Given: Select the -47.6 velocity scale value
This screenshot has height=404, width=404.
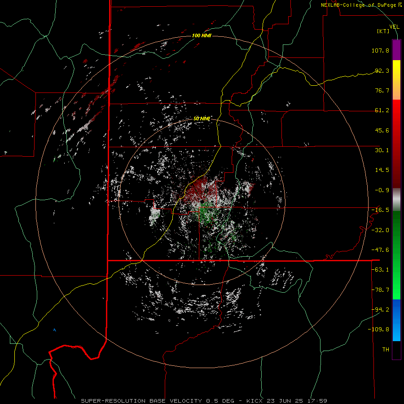Looking at the screenshot, I should tap(380, 250).
